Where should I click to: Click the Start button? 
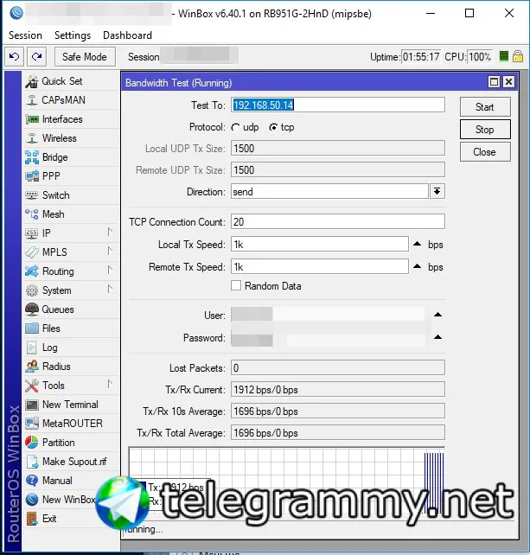point(485,107)
